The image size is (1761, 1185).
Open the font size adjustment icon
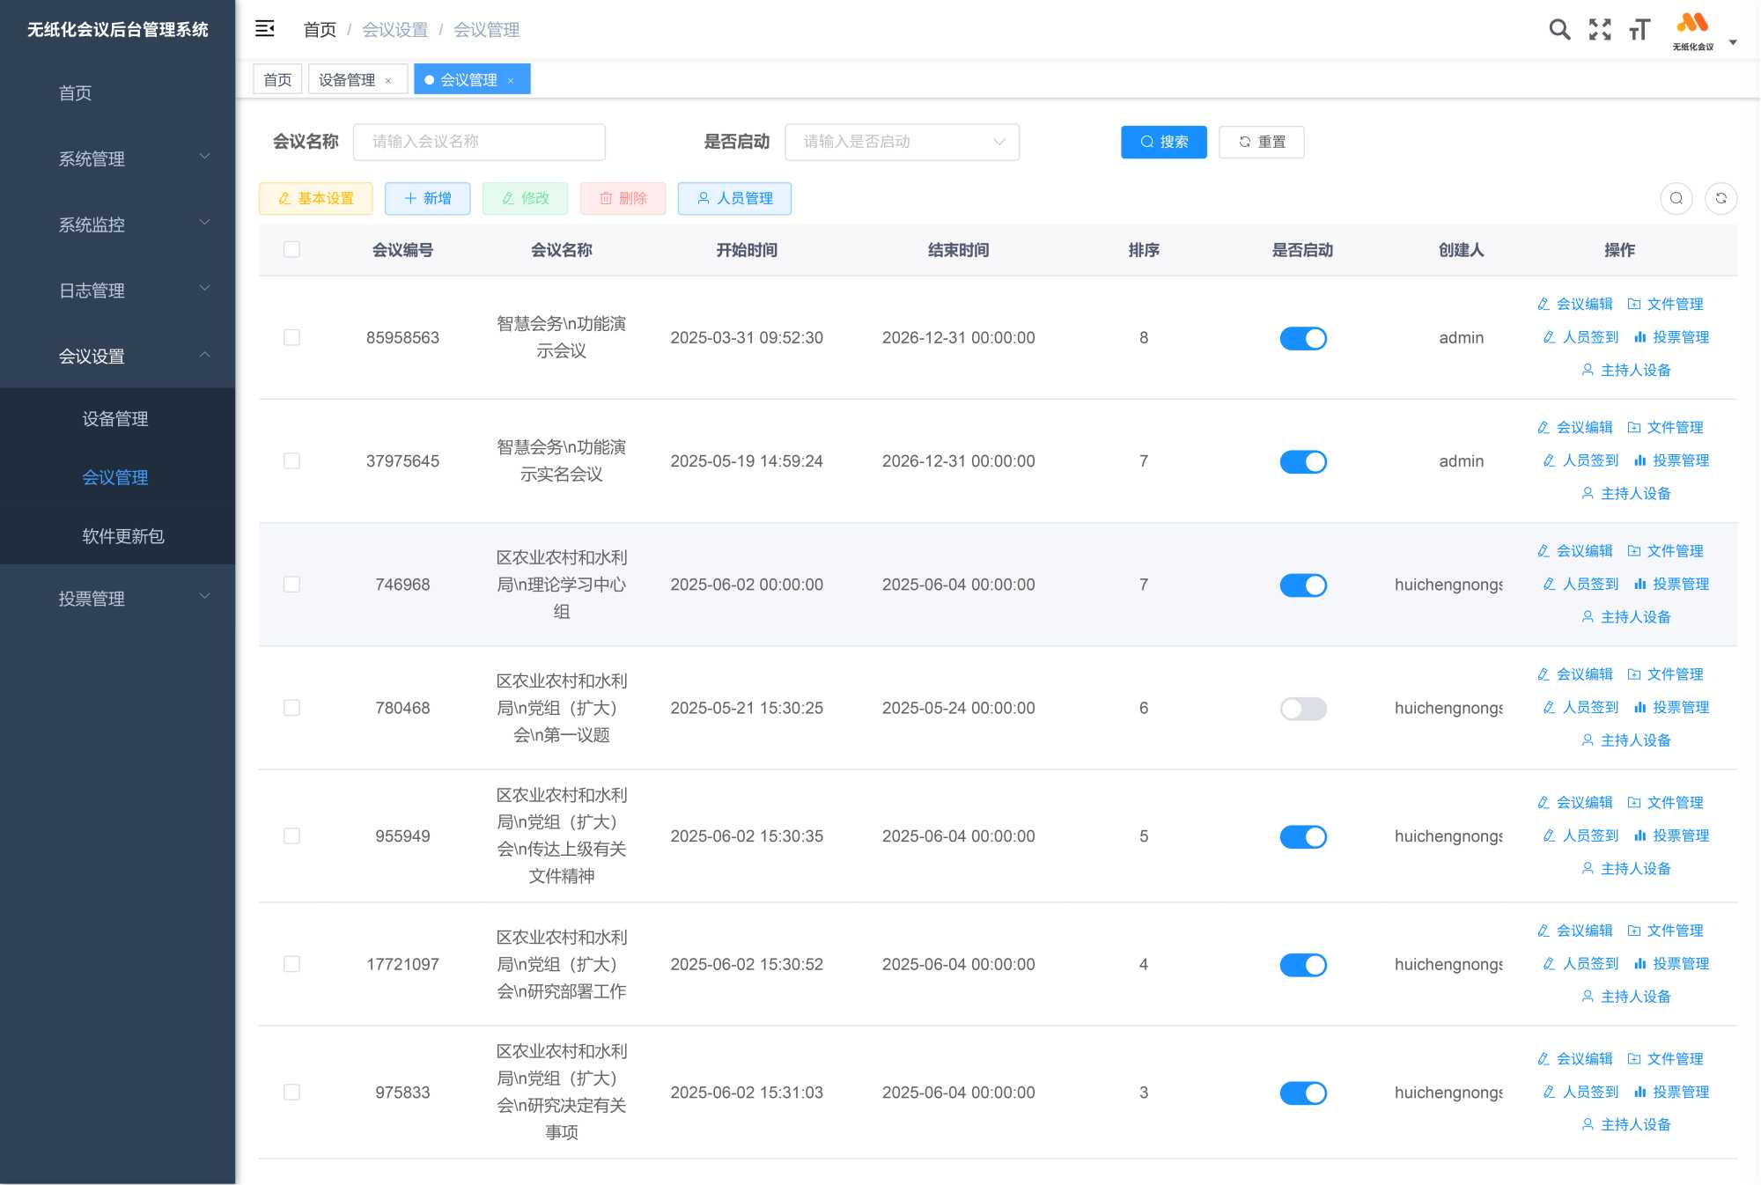coord(1639,30)
